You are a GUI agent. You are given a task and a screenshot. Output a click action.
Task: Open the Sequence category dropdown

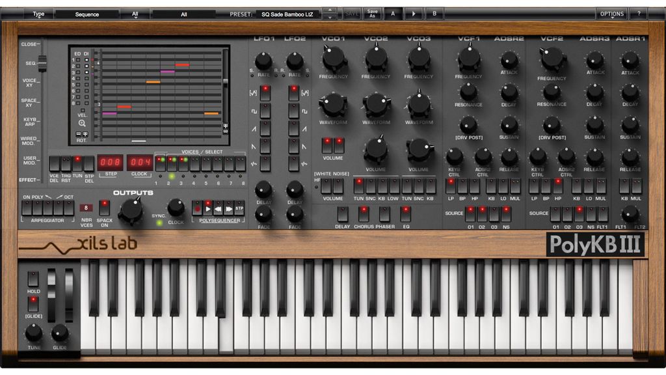click(x=88, y=14)
